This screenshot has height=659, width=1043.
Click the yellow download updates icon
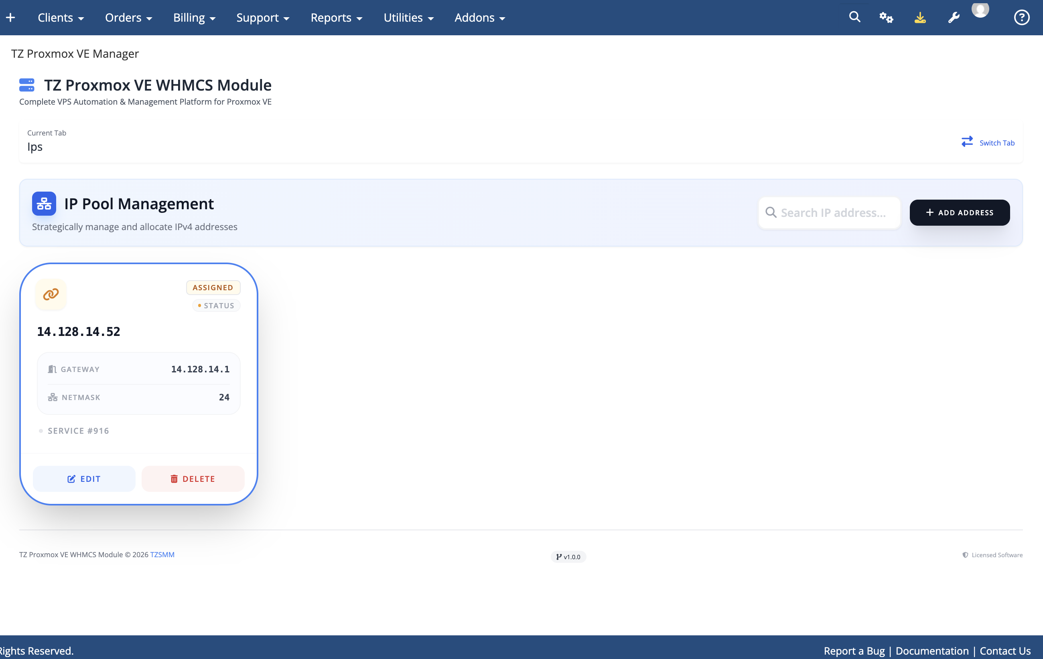click(920, 18)
